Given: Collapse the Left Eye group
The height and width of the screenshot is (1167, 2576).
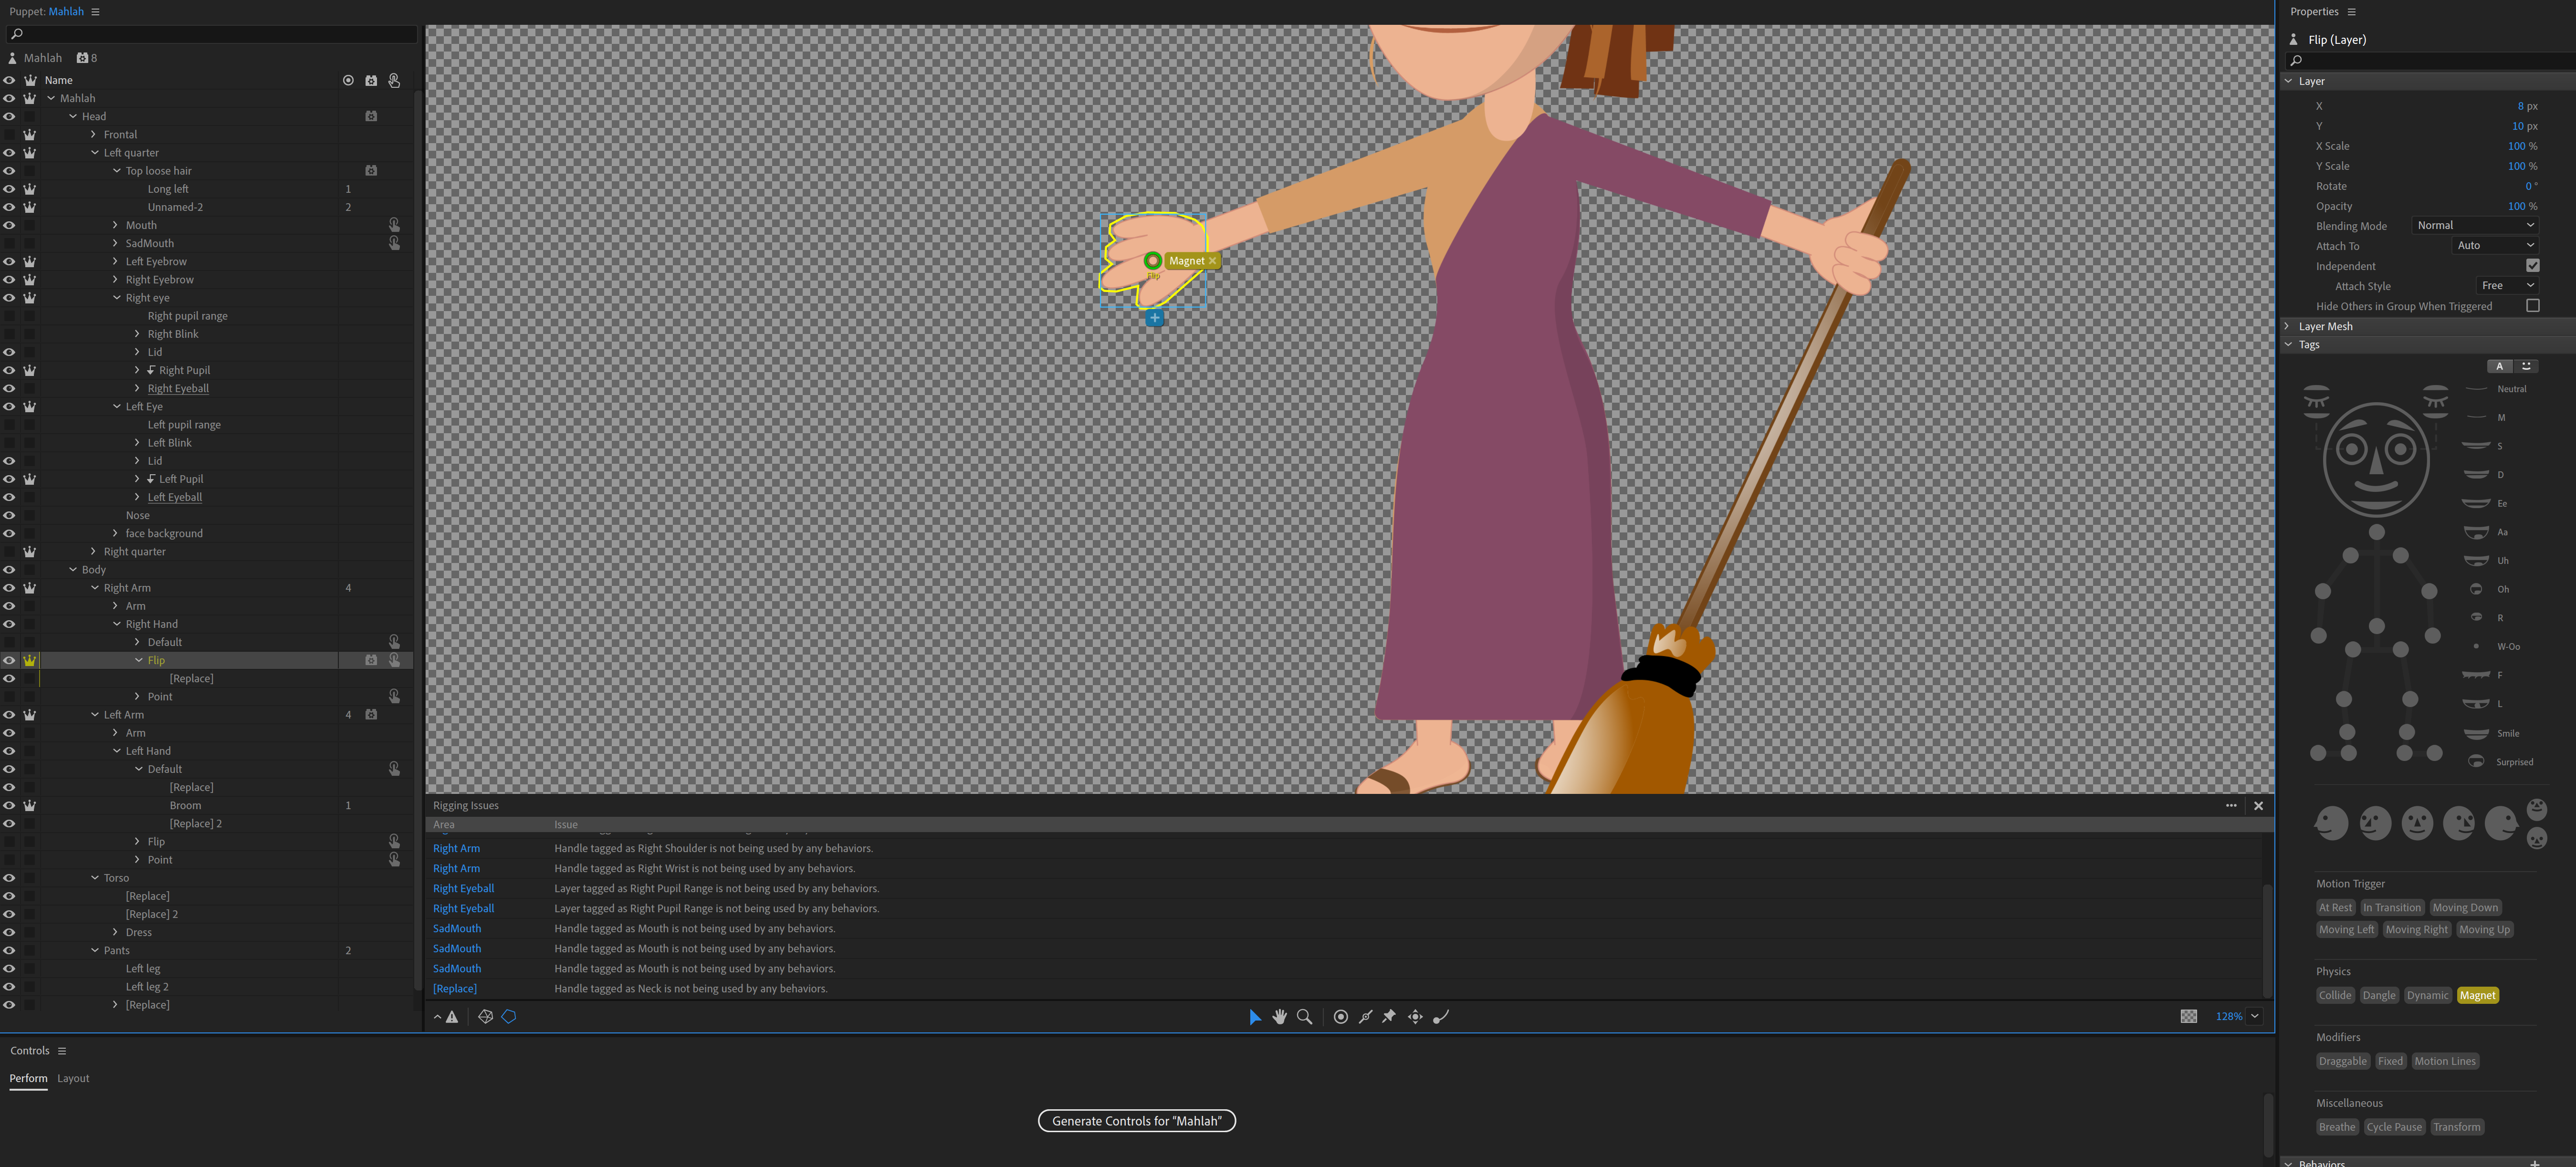Looking at the screenshot, I should point(116,406).
